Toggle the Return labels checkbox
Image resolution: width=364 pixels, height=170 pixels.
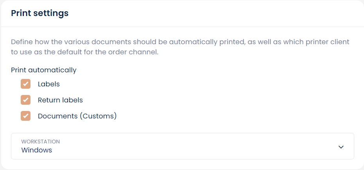pyautogui.click(x=25, y=100)
